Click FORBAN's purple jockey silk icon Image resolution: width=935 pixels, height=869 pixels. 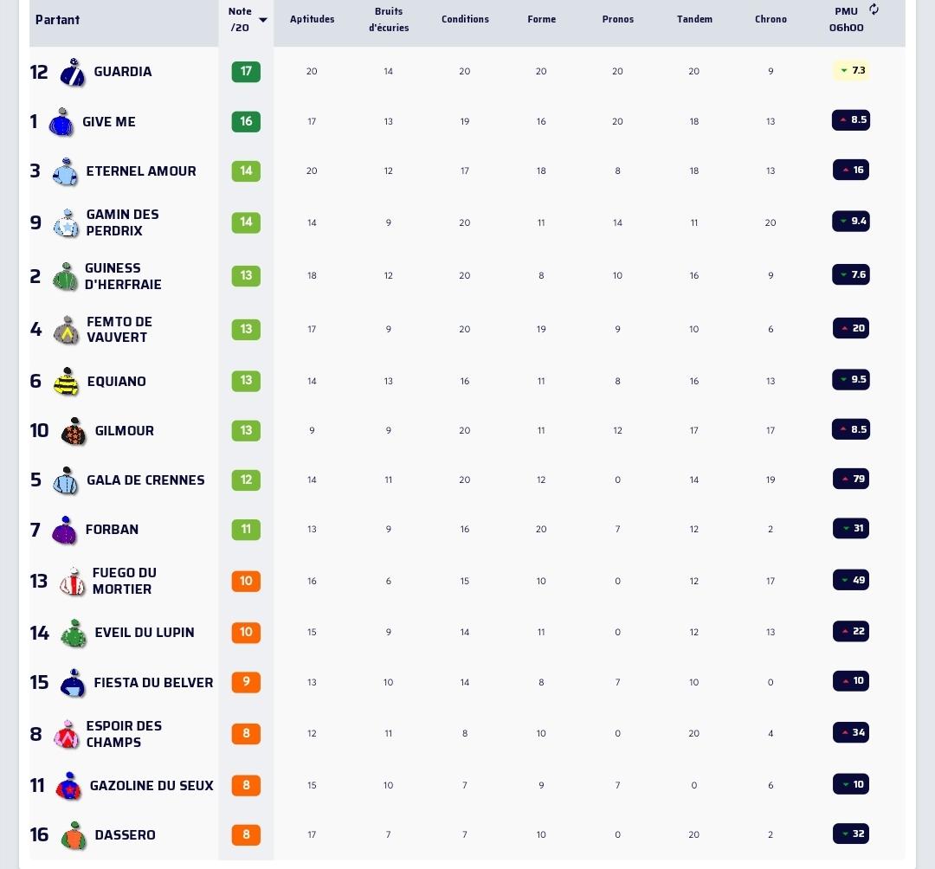coord(64,530)
